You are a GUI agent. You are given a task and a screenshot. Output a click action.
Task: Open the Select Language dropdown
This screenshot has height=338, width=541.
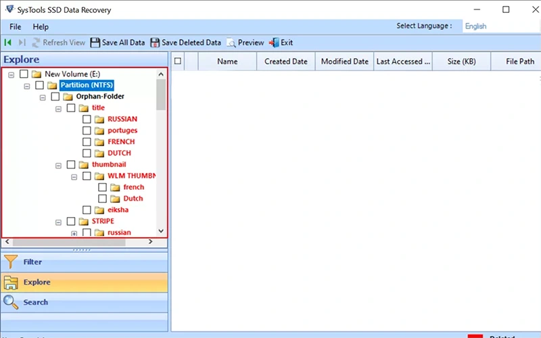click(x=501, y=26)
